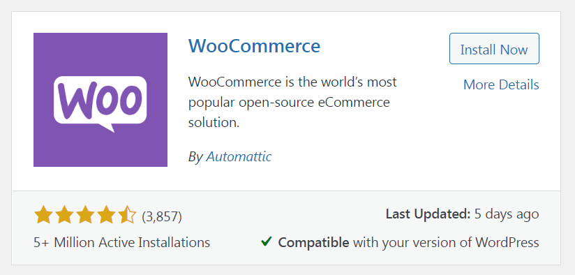This screenshot has width=575, height=275.
Task: Click the Install Now button
Action: 494,49
